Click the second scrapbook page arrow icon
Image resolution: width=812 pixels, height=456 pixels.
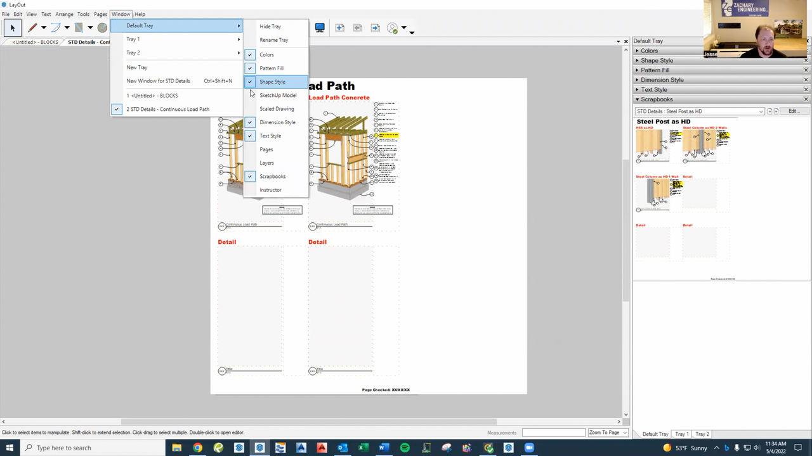click(776, 111)
